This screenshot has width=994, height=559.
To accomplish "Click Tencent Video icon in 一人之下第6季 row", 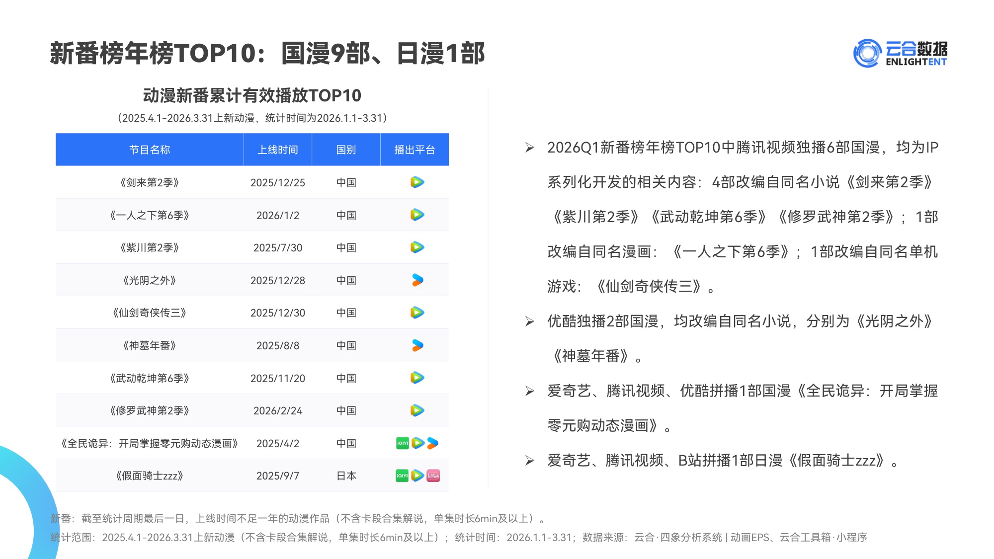I will pyautogui.click(x=417, y=215).
